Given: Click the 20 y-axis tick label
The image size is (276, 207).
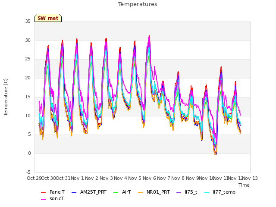Looking at the screenshot, I should pos(28,78).
